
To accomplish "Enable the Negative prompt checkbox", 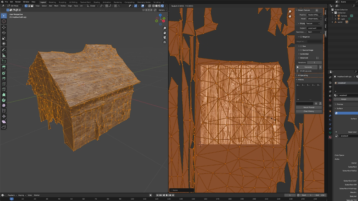I will (301, 37).
